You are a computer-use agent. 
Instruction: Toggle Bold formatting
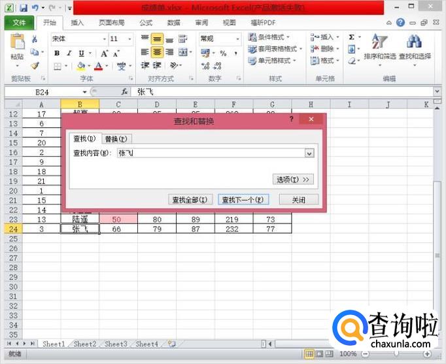click(x=57, y=53)
